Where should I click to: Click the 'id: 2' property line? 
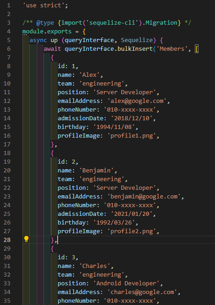(x=68, y=162)
